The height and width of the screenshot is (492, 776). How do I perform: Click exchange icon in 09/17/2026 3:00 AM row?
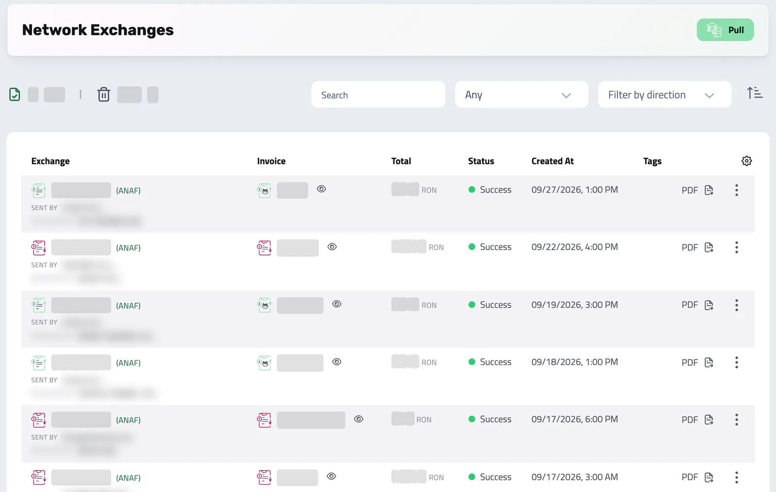point(39,477)
